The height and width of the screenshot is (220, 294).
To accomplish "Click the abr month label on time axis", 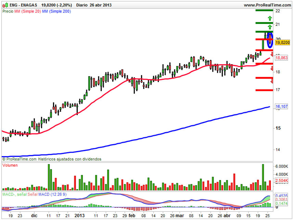I will click(x=227, y=216).
